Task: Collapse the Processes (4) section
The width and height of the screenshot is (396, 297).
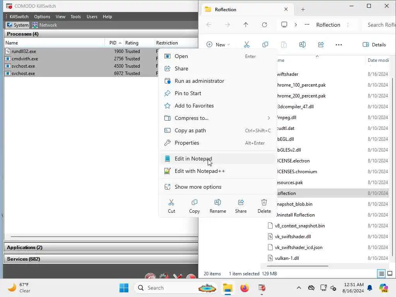Action: tap(101, 34)
